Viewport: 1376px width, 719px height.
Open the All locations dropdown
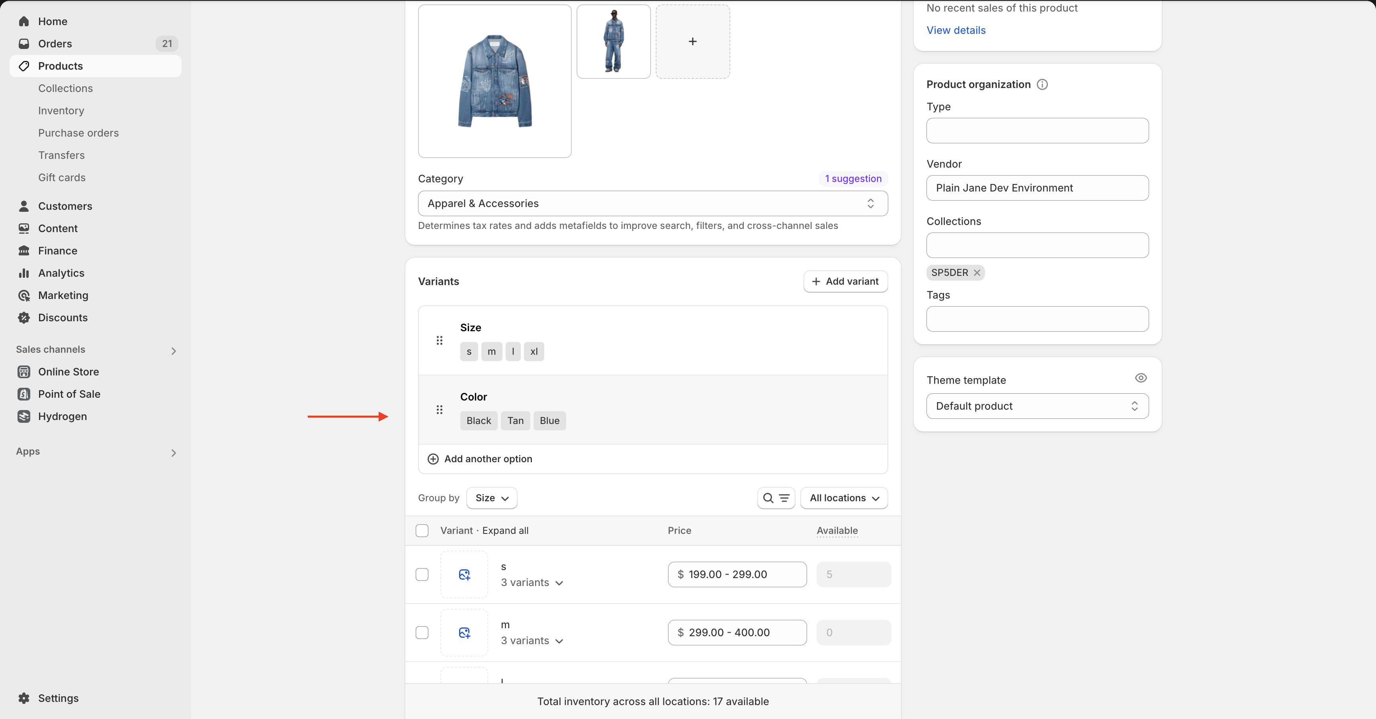(843, 498)
